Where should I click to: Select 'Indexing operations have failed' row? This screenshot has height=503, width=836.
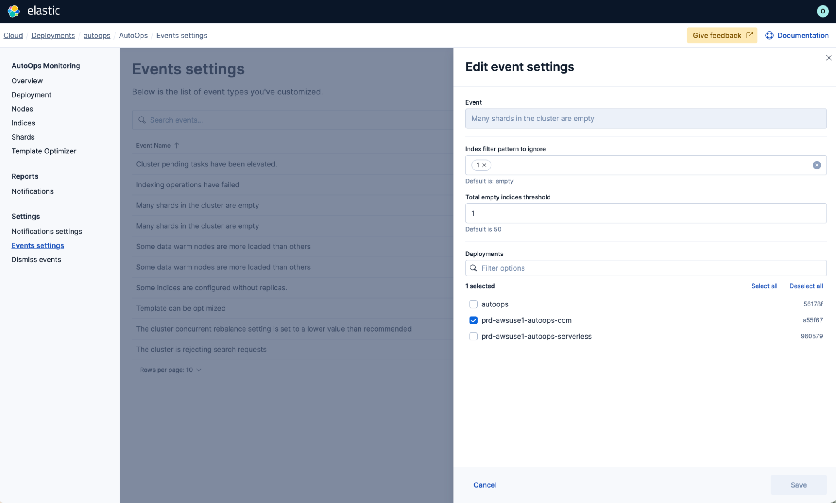[293, 185]
